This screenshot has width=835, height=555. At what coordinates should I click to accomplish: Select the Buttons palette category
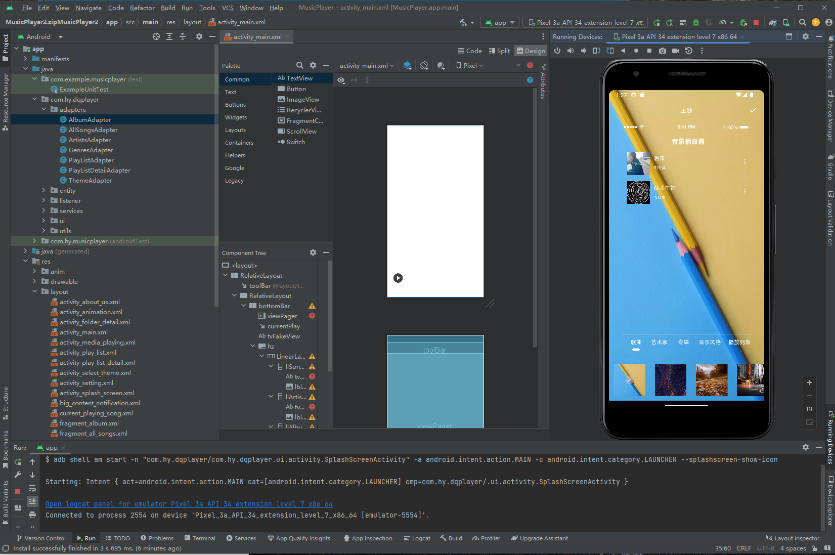(236, 105)
